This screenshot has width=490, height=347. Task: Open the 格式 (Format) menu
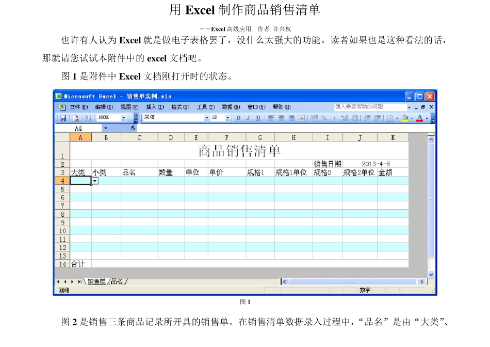click(181, 107)
